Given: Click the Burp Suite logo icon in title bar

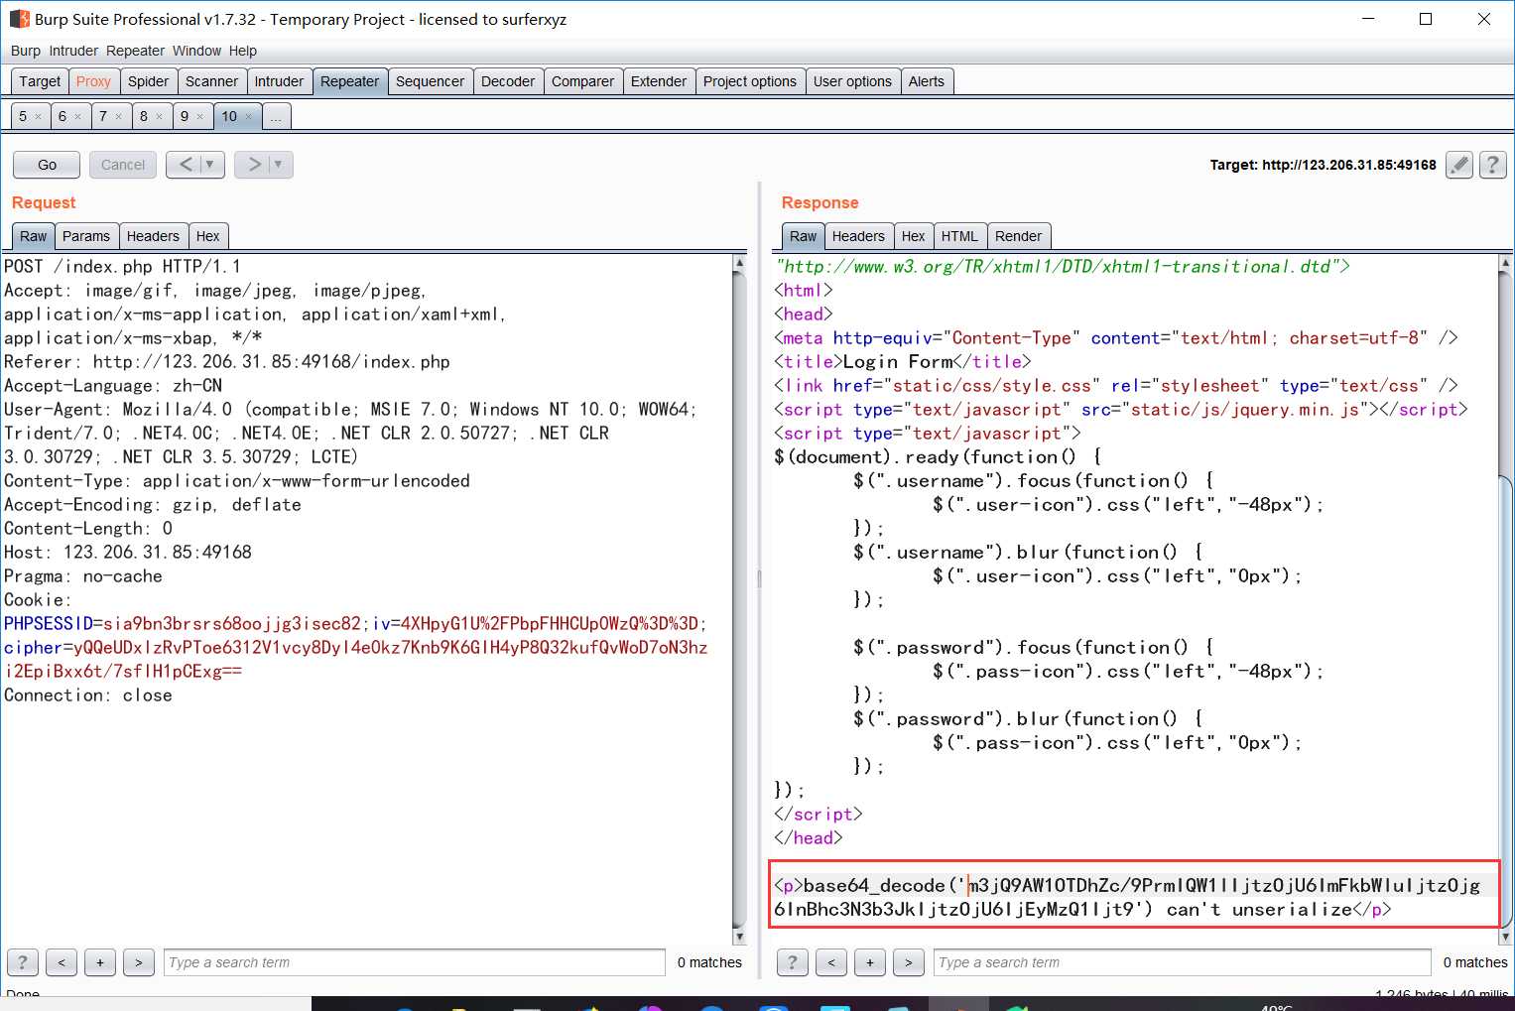Looking at the screenshot, I should [20, 19].
